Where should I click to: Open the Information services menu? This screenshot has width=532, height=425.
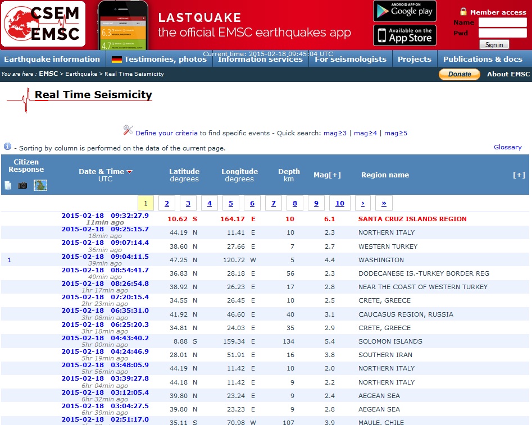(x=260, y=60)
